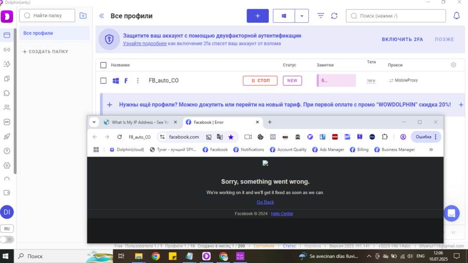
Task: Open the browser profiles sidebar icon
Action: click(x=7, y=35)
